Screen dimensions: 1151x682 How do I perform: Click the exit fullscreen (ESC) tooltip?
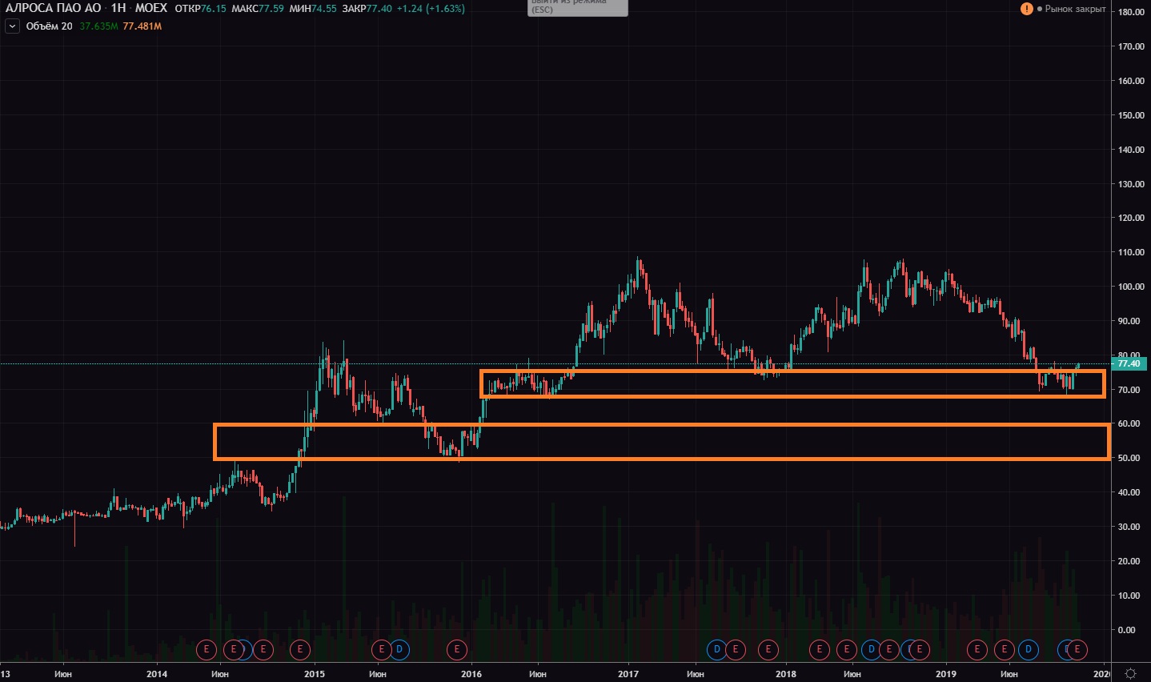577,7
